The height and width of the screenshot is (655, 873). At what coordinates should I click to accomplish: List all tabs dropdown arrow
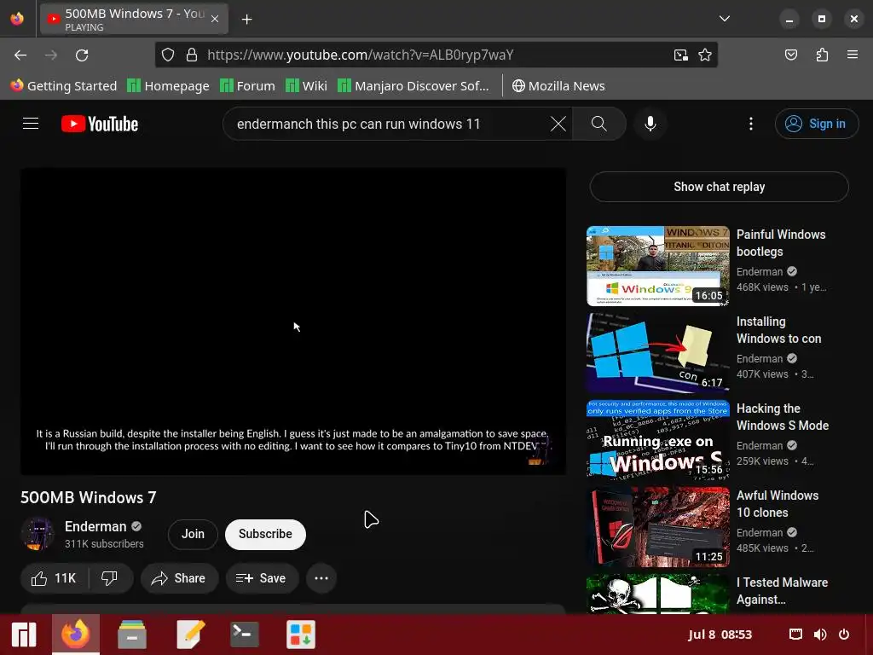(x=725, y=19)
